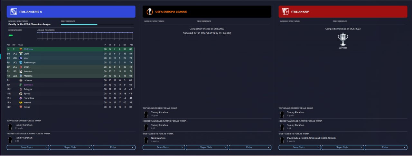412x156 pixels.
Task: Click GD column header in league table
Action: pos(124,45)
